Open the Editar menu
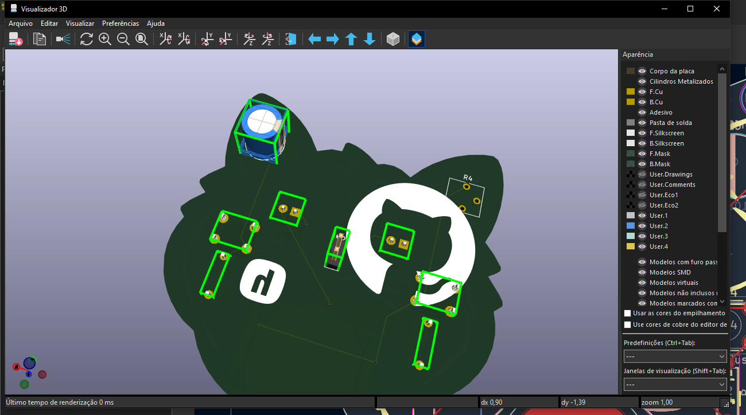Viewport: 746px width, 415px height. [x=49, y=24]
